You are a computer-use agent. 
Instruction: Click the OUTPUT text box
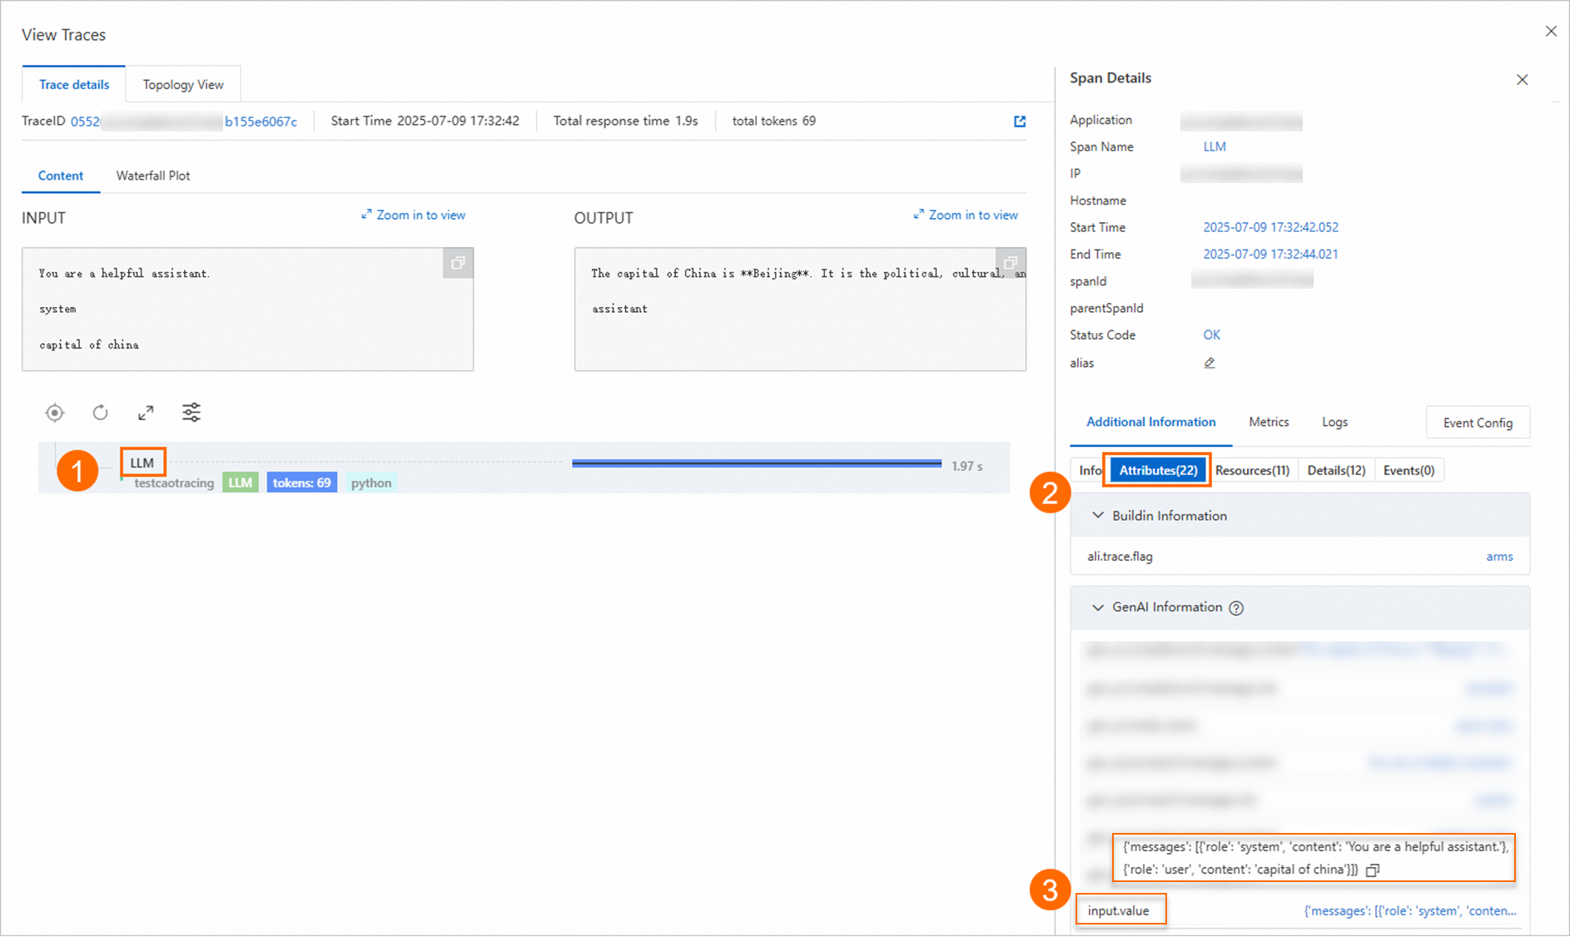tap(800, 309)
